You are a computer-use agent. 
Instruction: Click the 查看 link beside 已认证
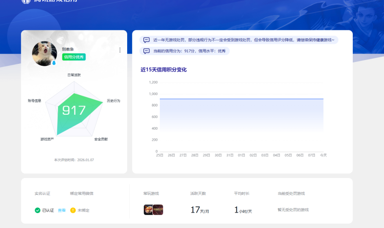(x=61, y=210)
